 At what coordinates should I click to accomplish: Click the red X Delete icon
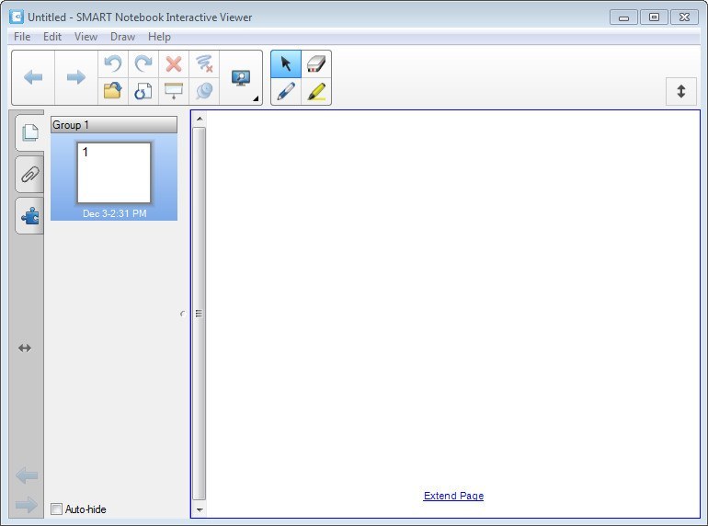pyautogui.click(x=173, y=63)
